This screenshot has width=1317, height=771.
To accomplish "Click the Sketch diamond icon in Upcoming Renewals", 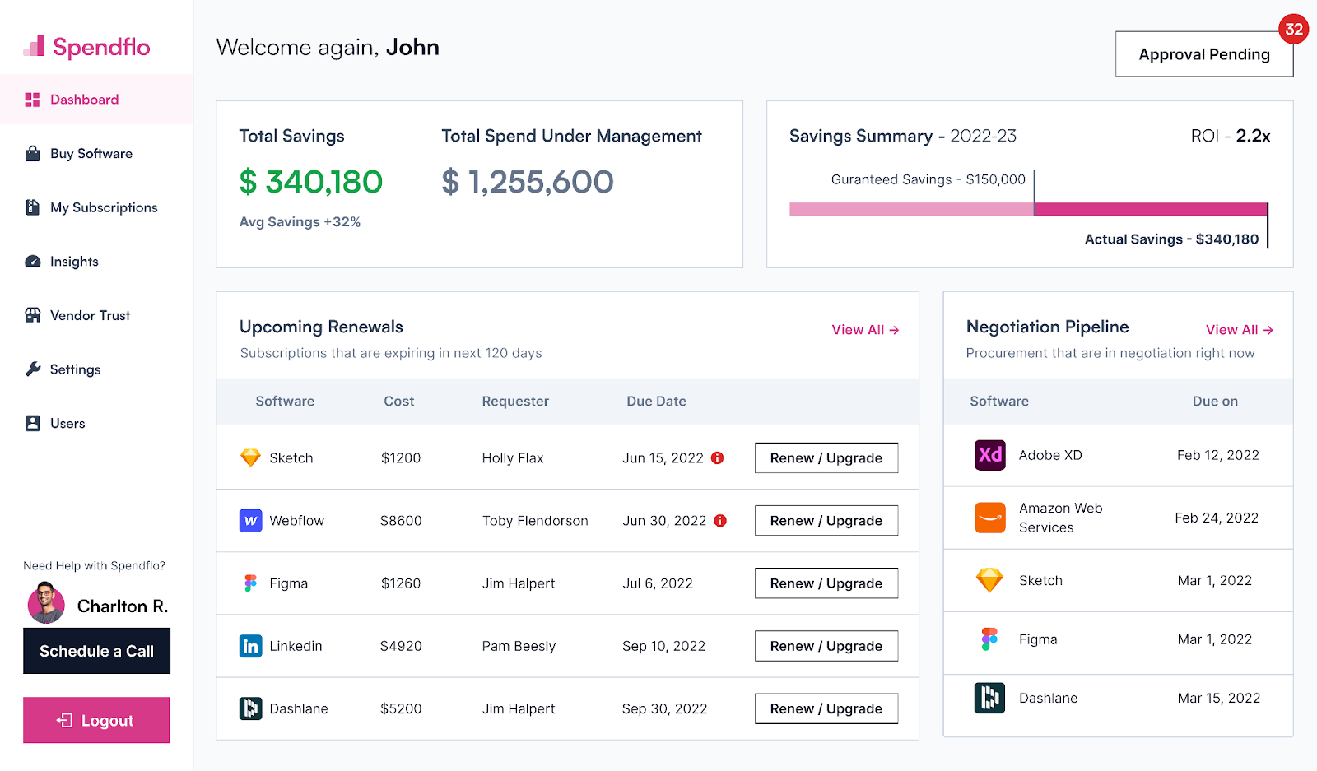I will pyautogui.click(x=250, y=457).
